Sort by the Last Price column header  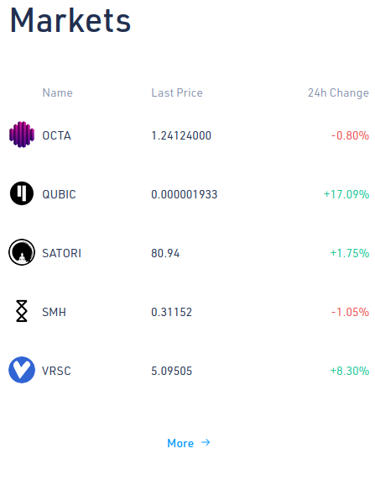[177, 92]
